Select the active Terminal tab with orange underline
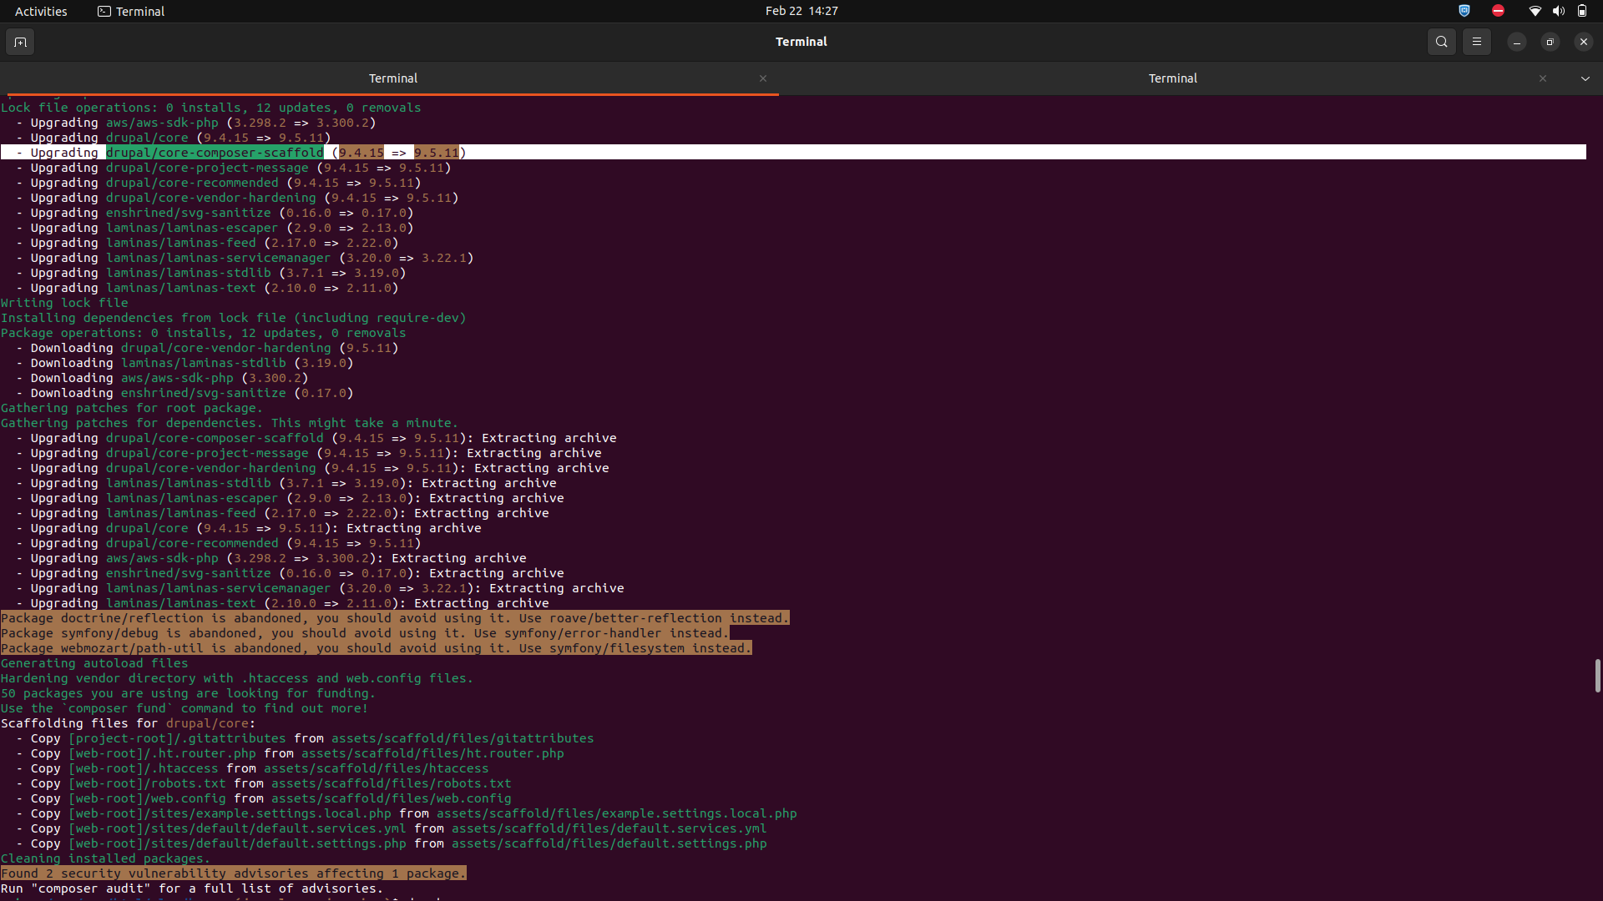The image size is (1603, 901). click(392, 78)
